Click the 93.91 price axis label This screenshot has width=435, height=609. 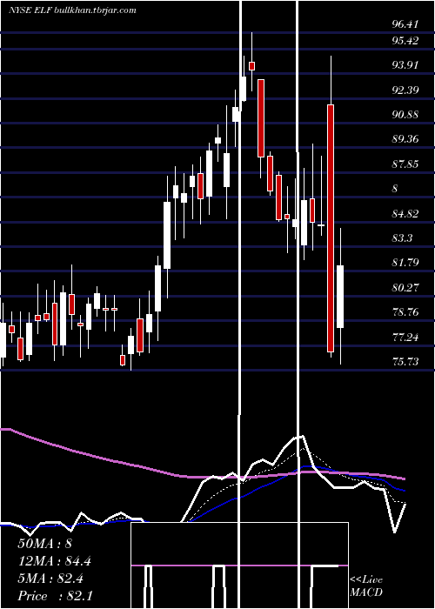405,65
